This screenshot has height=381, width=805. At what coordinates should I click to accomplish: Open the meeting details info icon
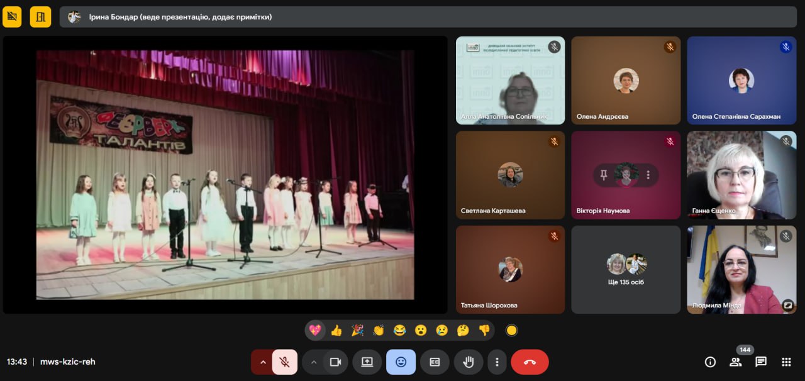tap(710, 362)
